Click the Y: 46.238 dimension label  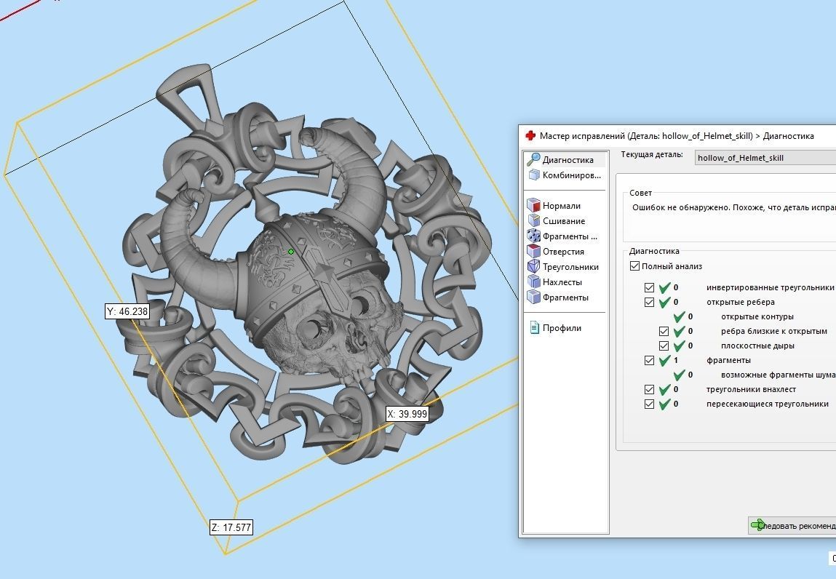point(127,311)
